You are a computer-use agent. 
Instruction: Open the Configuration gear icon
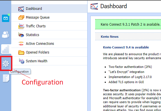pos(6,63)
